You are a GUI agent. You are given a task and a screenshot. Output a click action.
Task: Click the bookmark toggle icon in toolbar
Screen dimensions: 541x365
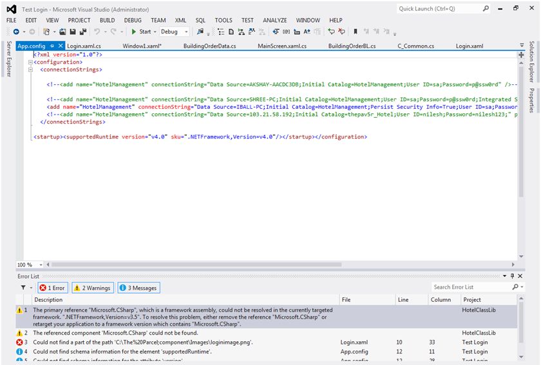pyautogui.click(x=356, y=32)
